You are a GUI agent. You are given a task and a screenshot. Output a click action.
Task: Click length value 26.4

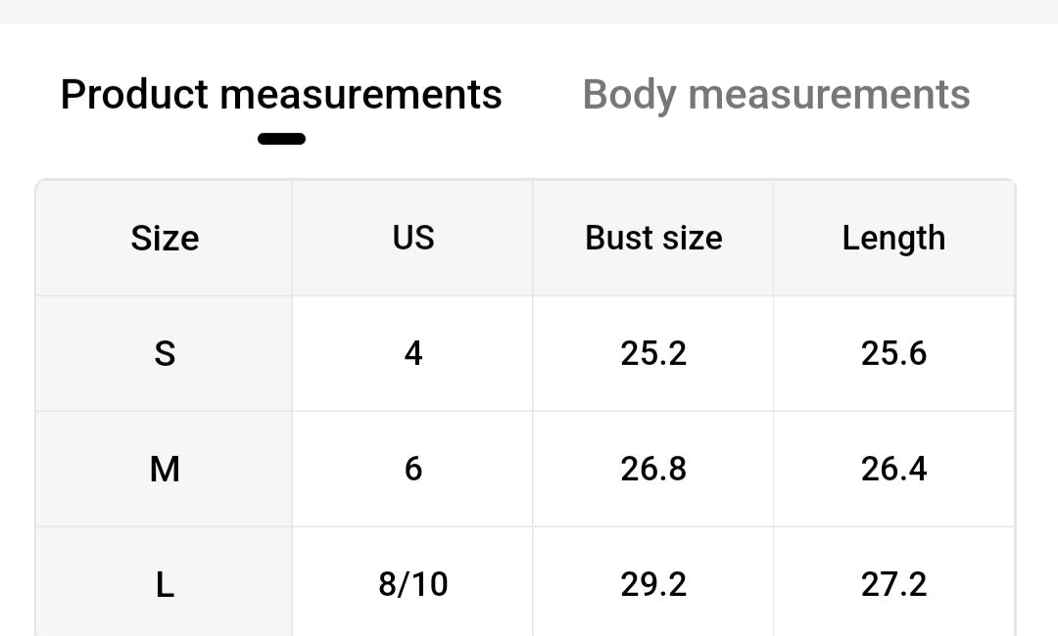(x=893, y=469)
